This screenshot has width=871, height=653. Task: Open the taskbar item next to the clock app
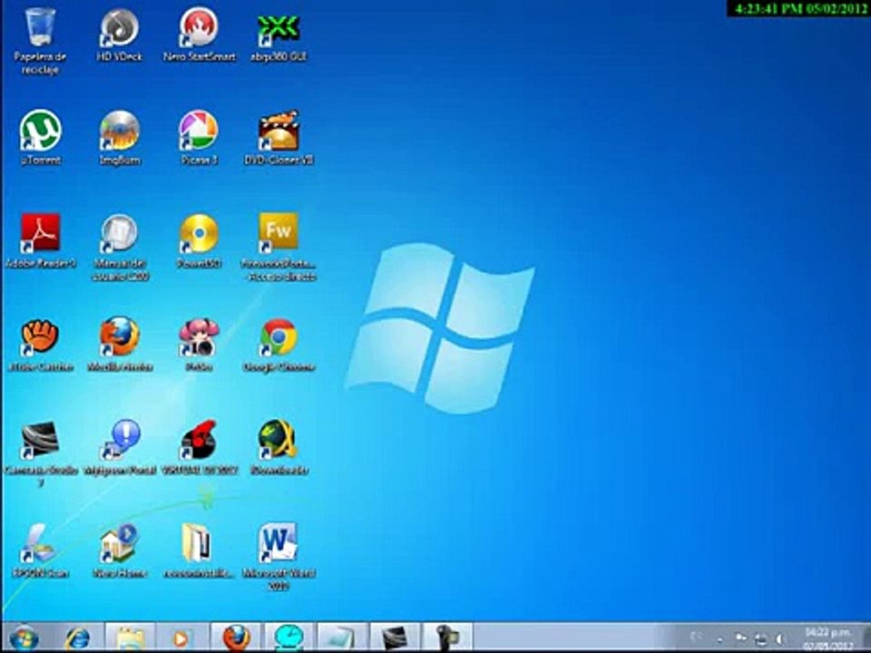click(x=341, y=638)
